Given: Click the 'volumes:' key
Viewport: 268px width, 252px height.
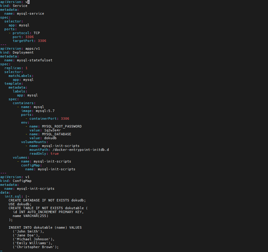Looking at the screenshot, I should pyautogui.click(x=21, y=157).
